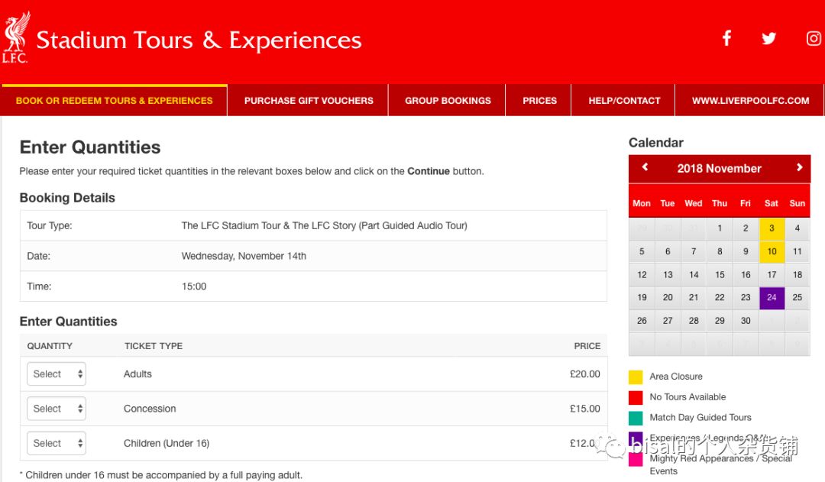Open the Facebook social icon
Viewport: 825px width, 482px height.
coord(726,38)
